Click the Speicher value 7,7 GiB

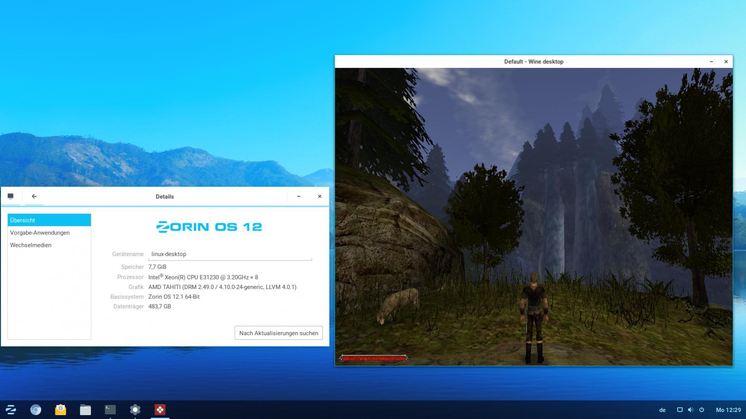[x=157, y=267]
